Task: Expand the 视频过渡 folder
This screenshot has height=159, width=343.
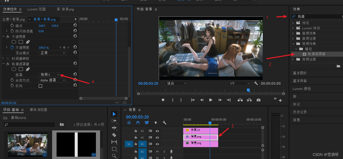Action: (x=293, y=59)
